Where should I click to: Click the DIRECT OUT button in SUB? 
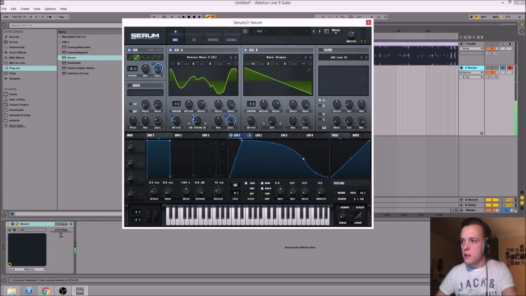[155, 50]
